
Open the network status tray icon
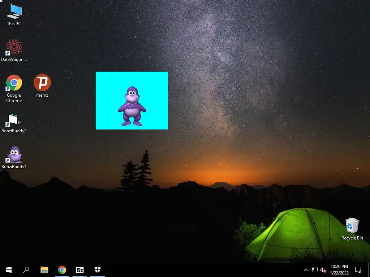tap(315, 270)
